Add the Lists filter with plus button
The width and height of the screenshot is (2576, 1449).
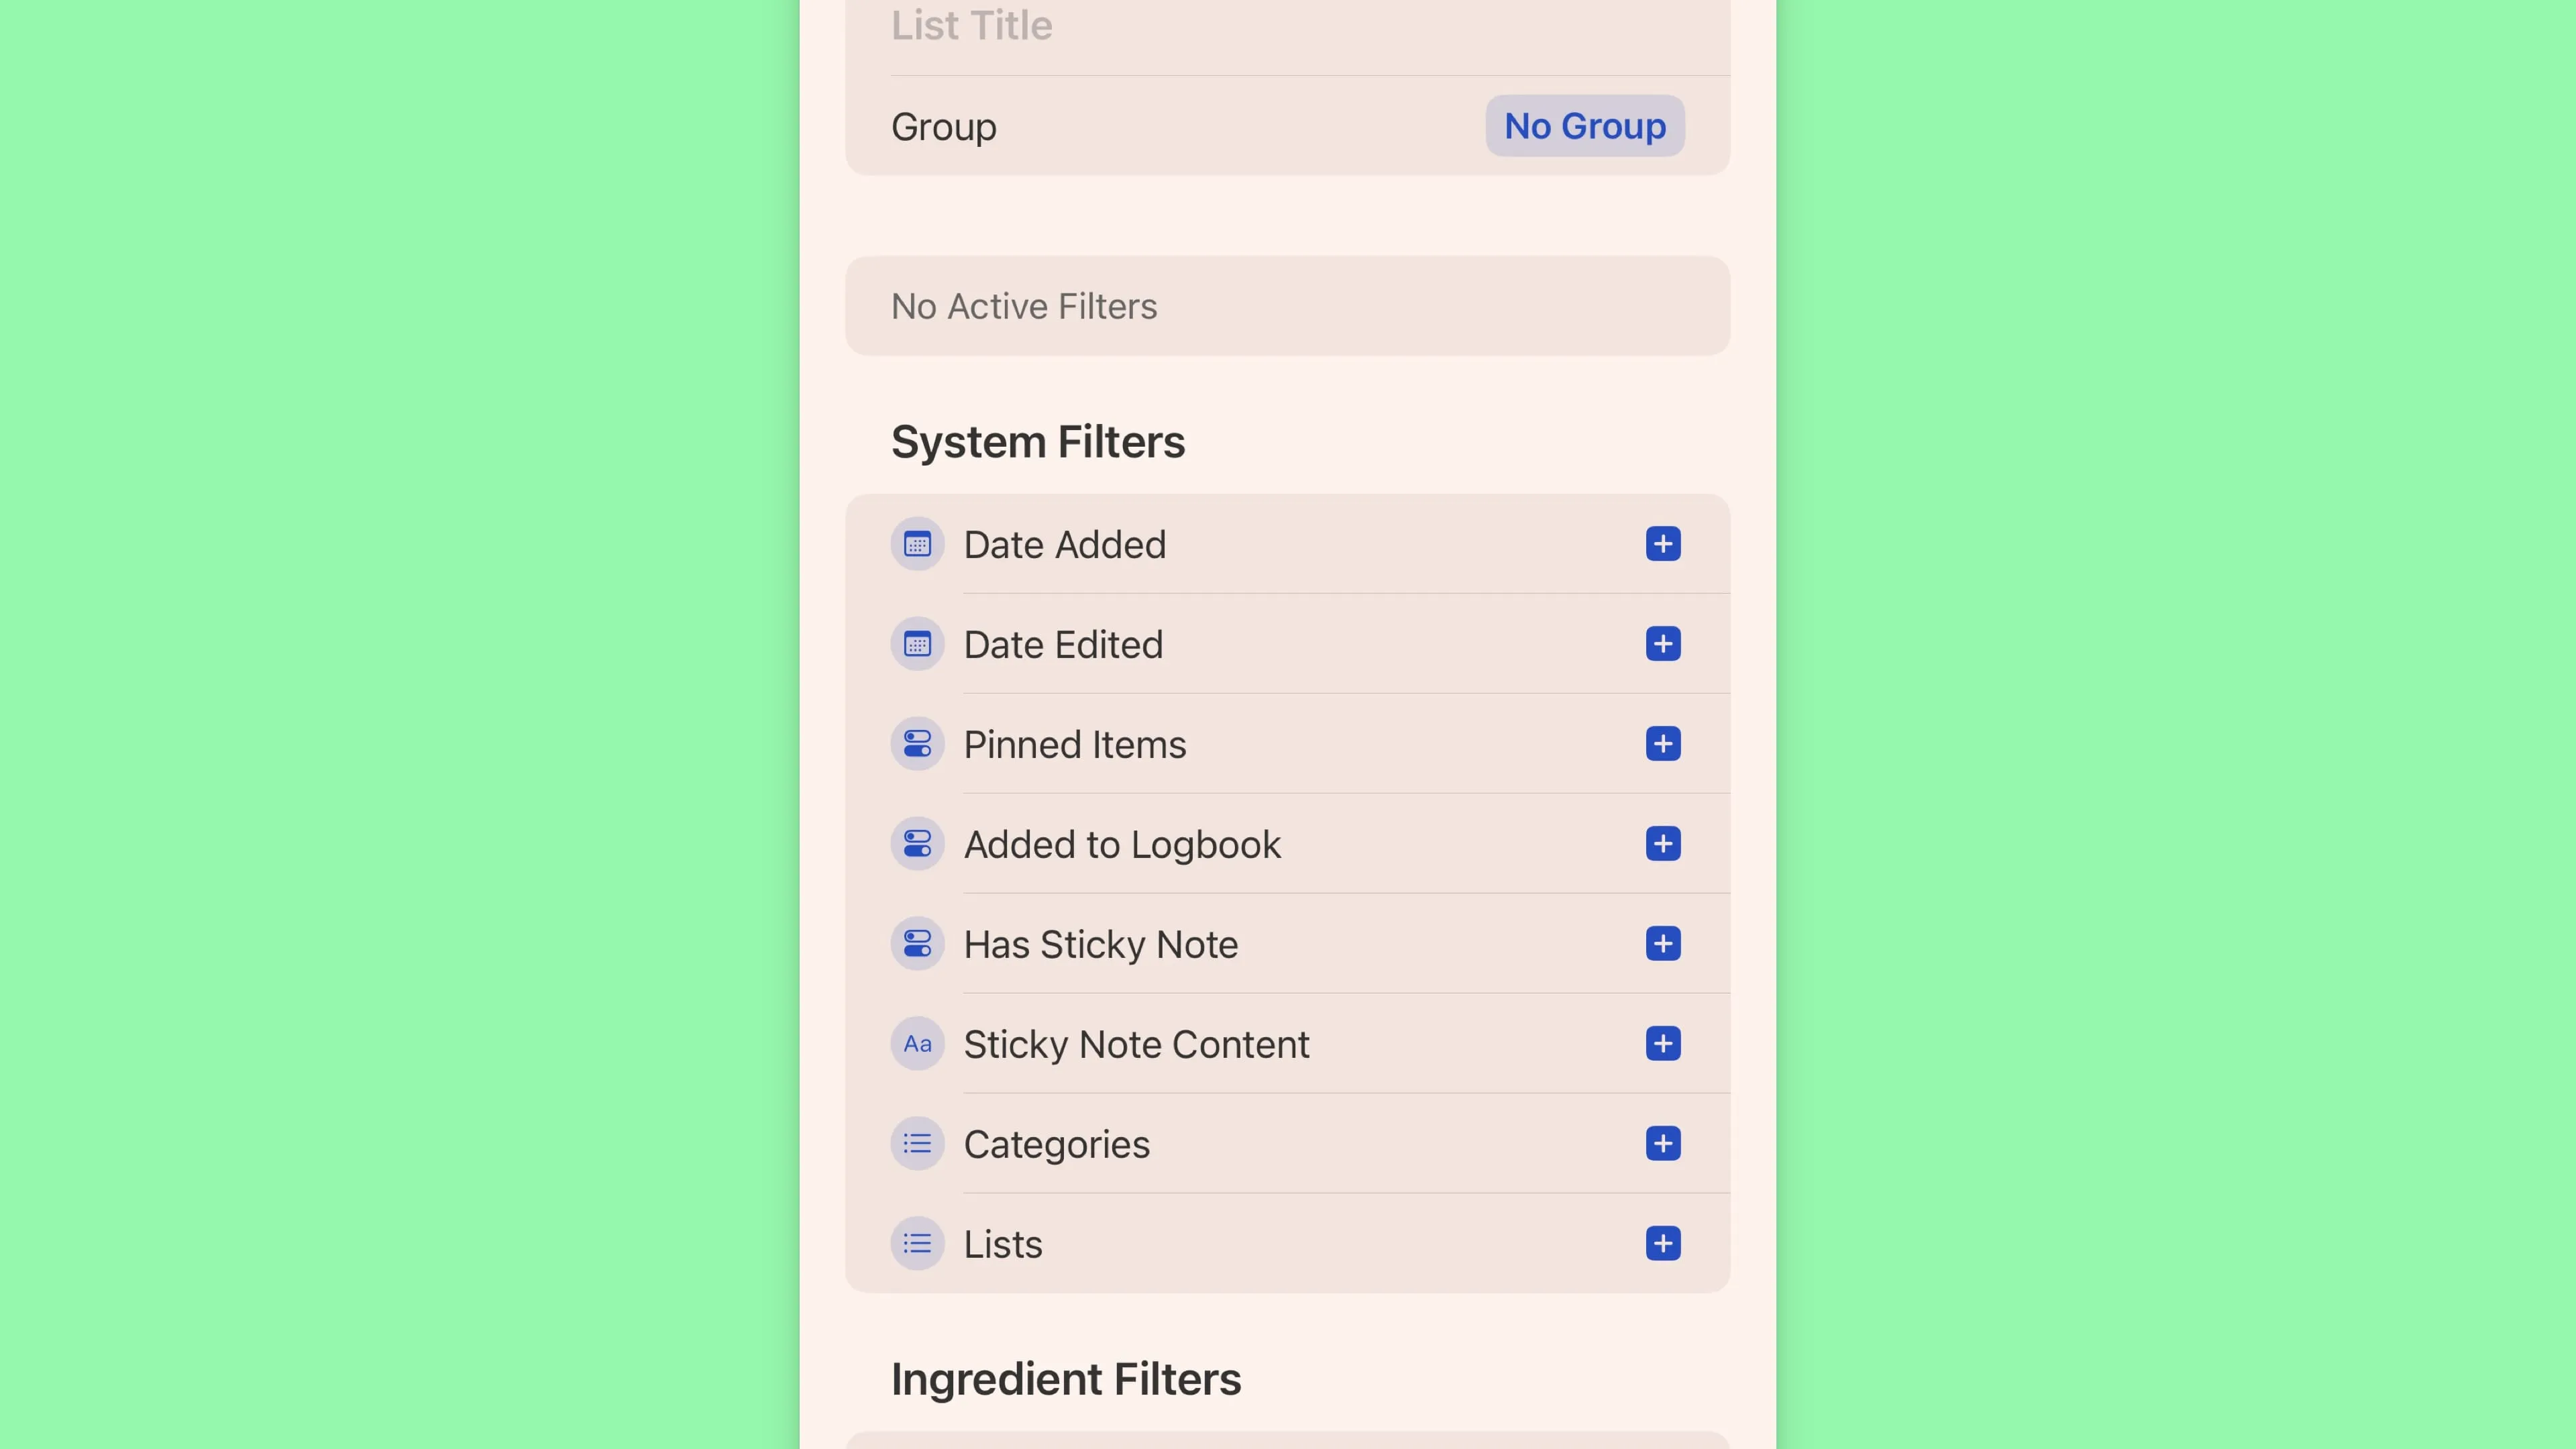tap(1663, 1244)
